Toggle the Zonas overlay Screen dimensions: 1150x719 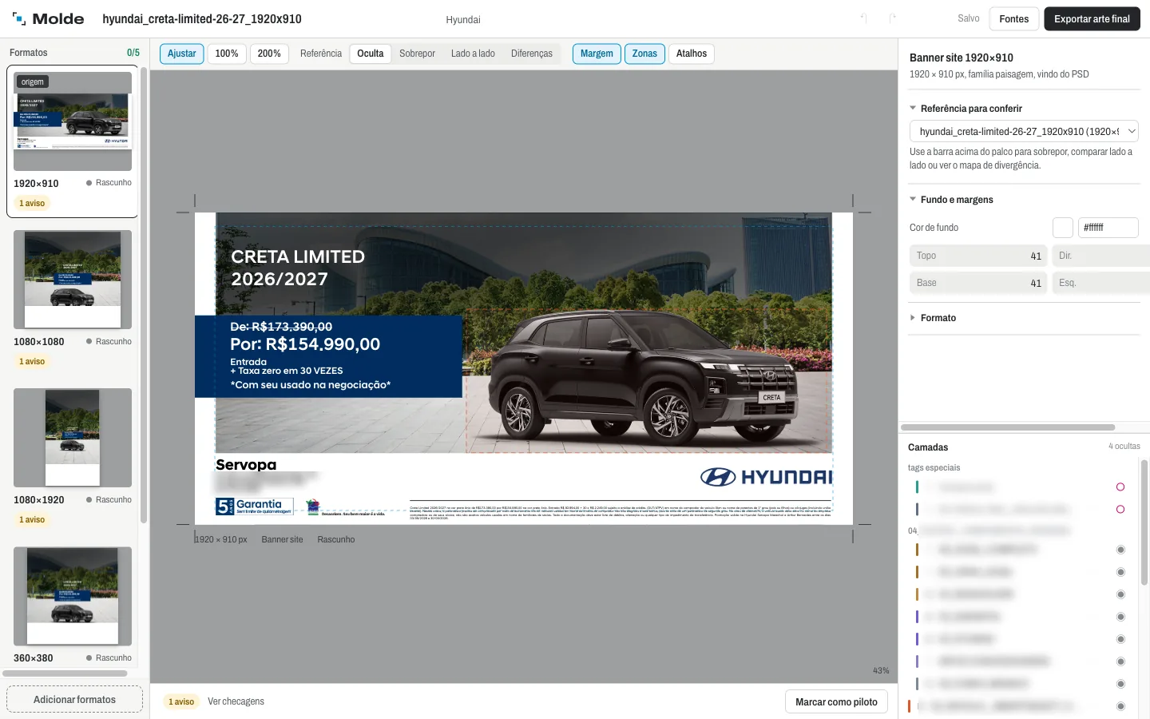pyautogui.click(x=644, y=54)
